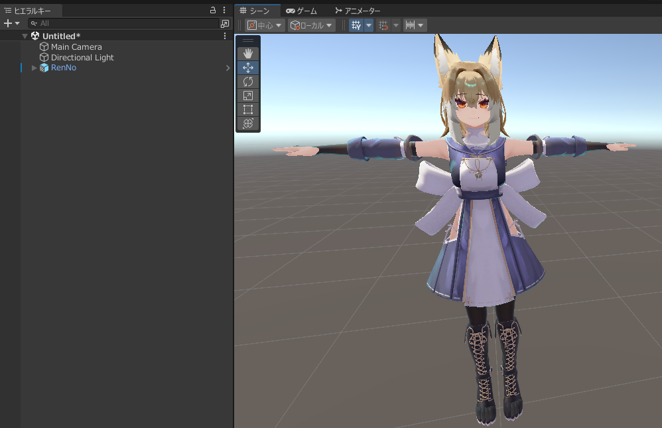Toggle grid snapping button
The height and width of the screenshot is (428, 662).
383,25
